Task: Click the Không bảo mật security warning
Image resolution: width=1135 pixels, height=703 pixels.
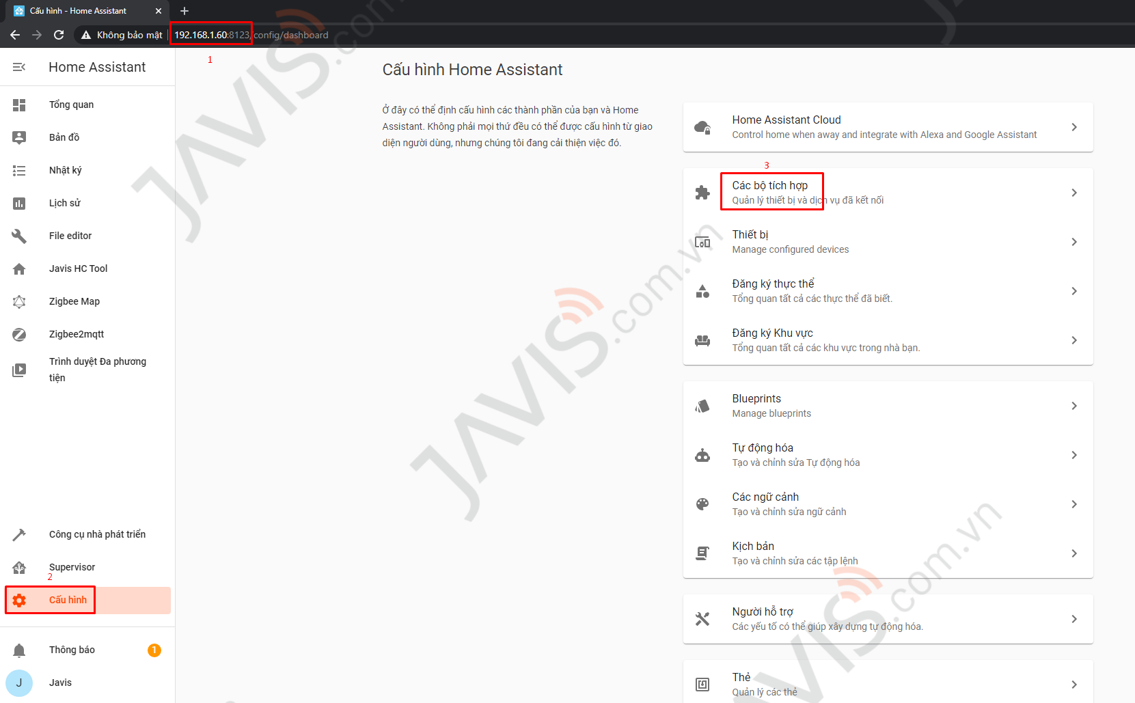Action: [122, 35]
